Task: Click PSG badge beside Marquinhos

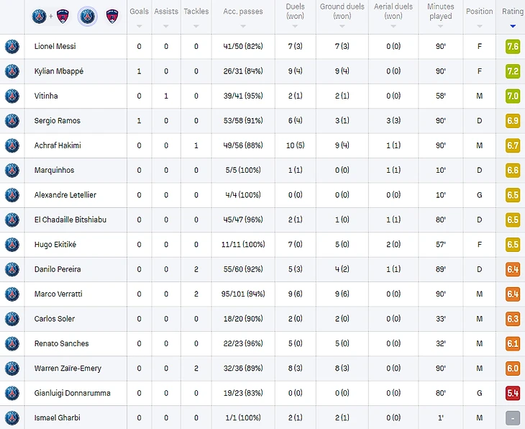Action: (x=12, y=171)
